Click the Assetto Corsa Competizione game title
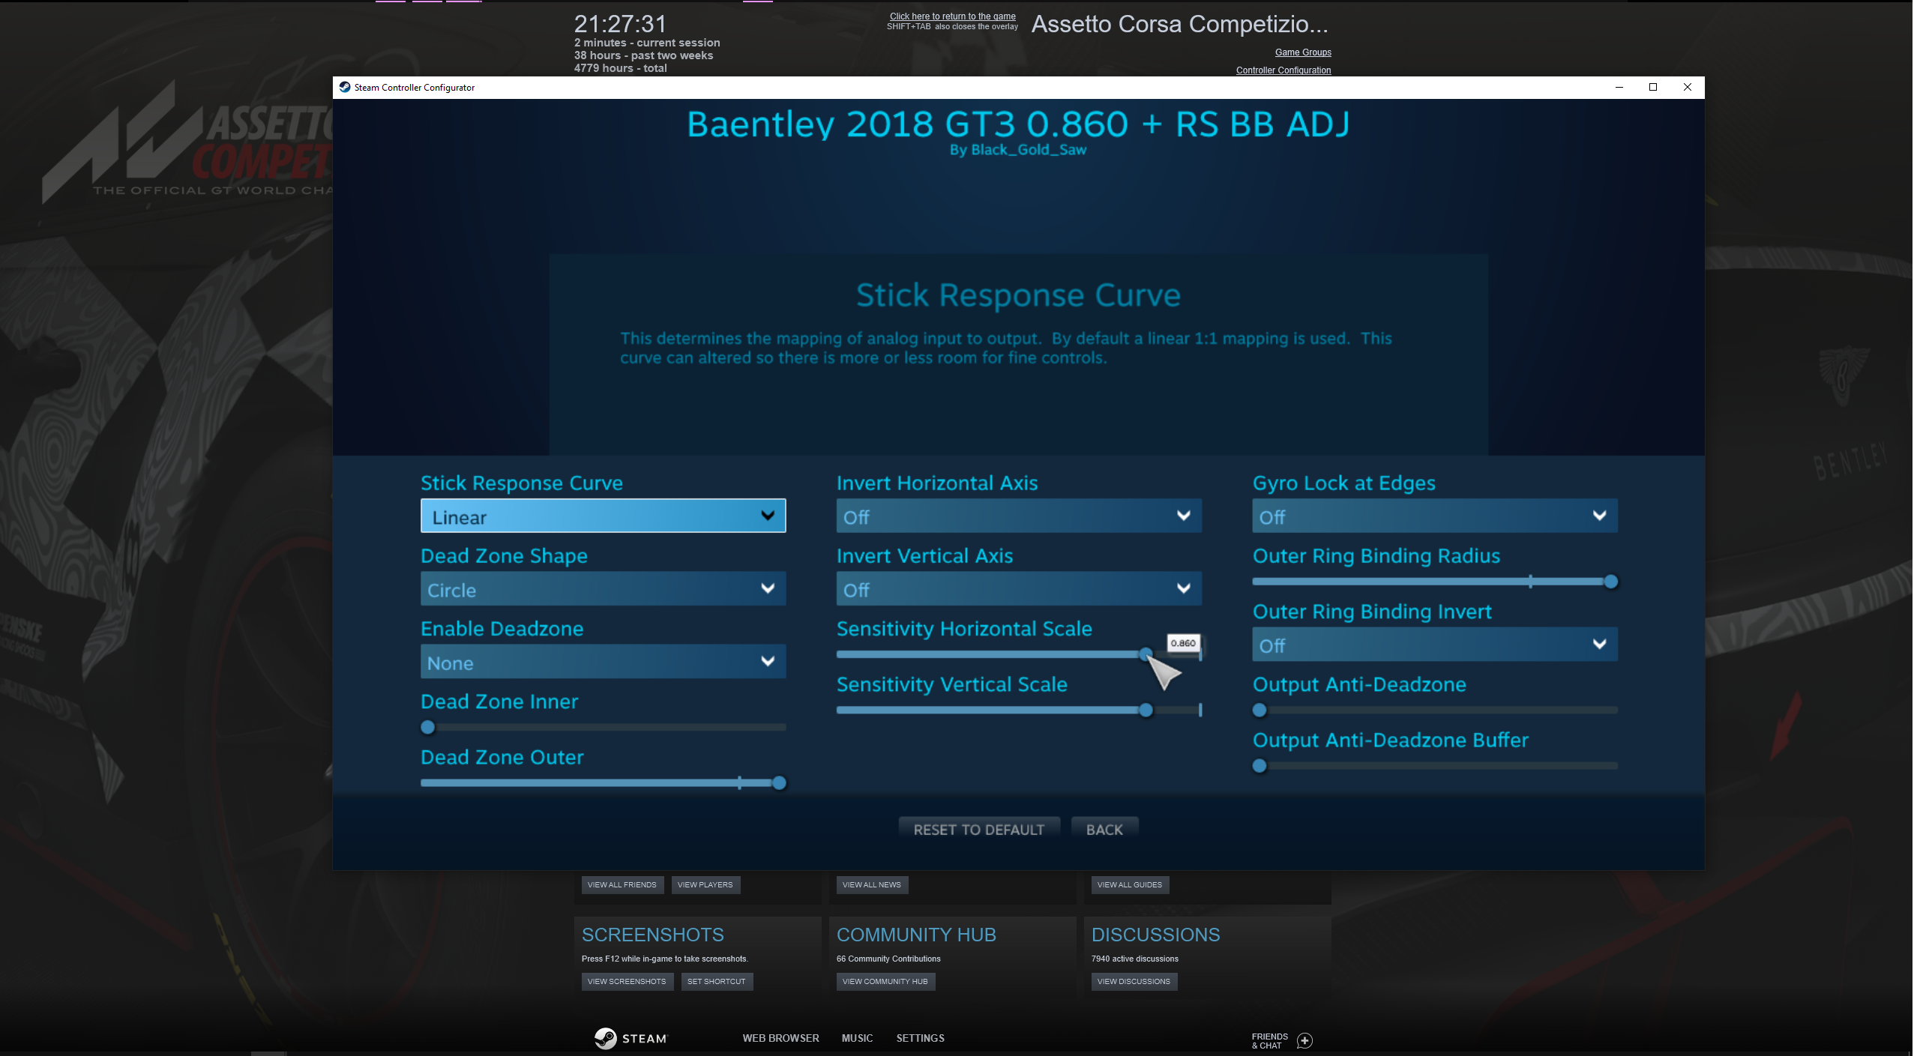This screenshot has width=1914, height=1056. point(1180,24)
